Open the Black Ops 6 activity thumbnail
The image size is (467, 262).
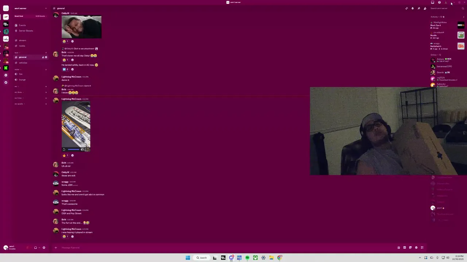point(461,25)
